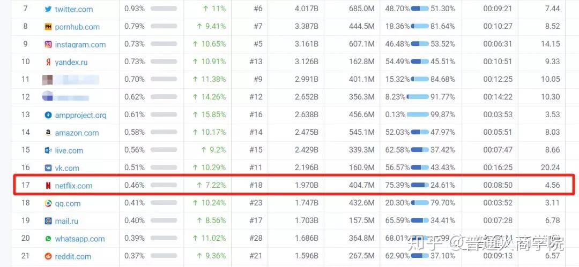
Task: Click the traffic share bar for netflix.com
Action: click(164, 185)
